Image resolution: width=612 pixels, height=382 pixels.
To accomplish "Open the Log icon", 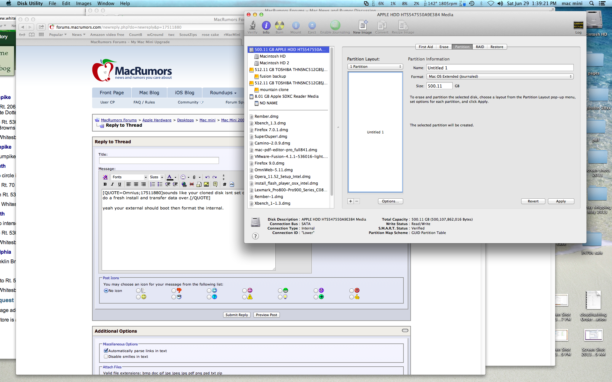I will click(x=578, y=27).
